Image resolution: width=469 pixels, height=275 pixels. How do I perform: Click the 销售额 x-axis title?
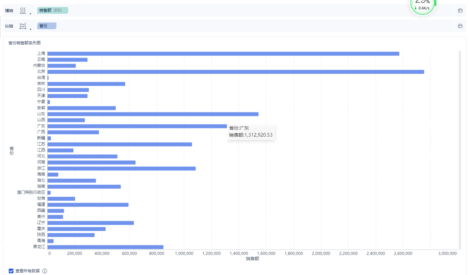tap(252, 259)
